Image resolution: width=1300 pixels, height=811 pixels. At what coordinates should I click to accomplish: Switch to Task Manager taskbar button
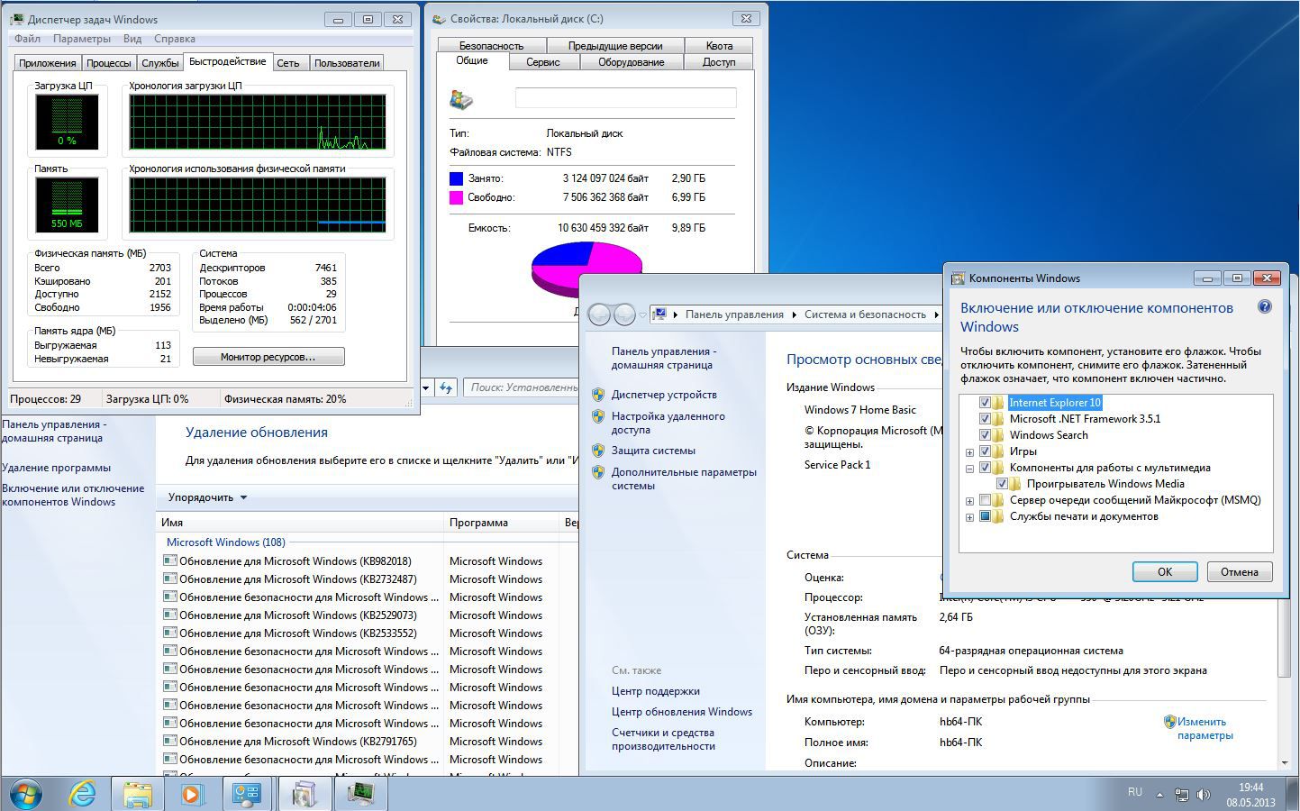click(361, 794)
